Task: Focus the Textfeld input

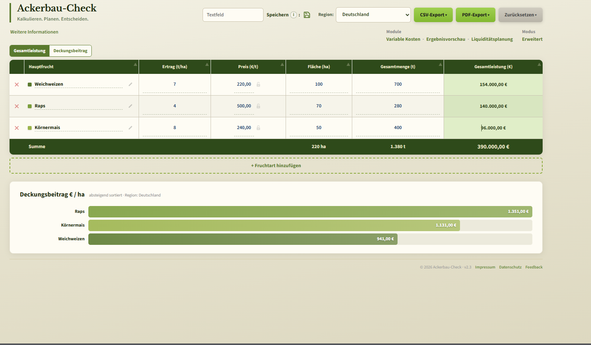Action: (x=233, y=15)
